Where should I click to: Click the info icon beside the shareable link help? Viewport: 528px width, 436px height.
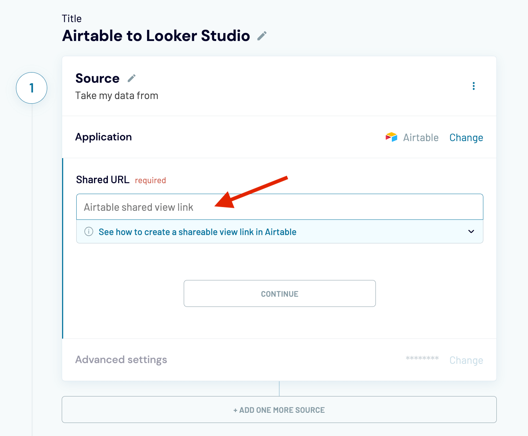[x=89, y=231]
